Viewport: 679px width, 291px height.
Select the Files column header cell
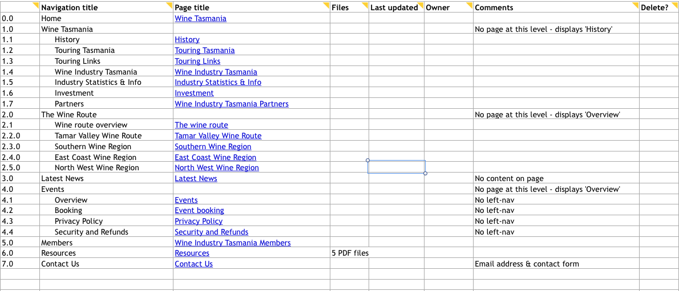[x=349, y=7]
